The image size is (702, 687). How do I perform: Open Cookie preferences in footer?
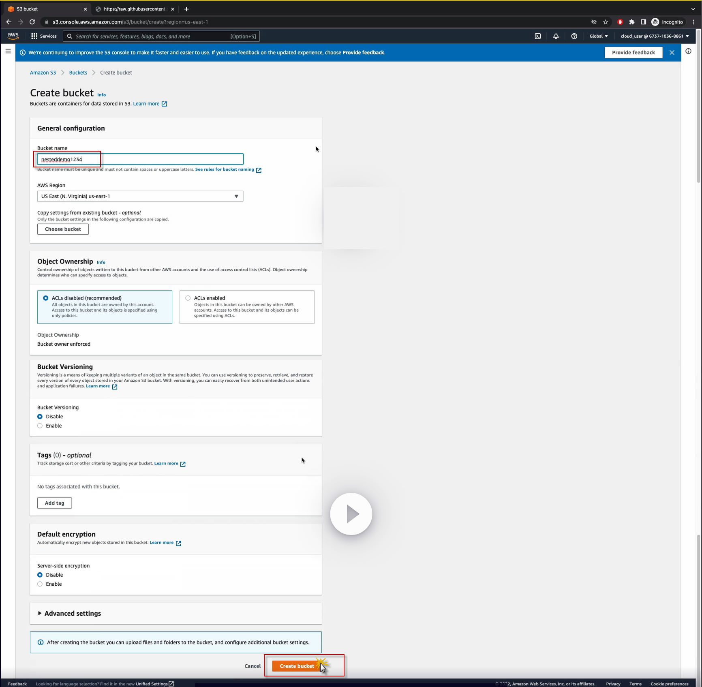(x=670, y=684)
